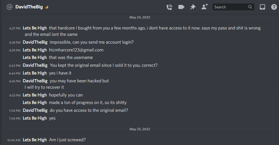Start a voice call with DavidTheBig
The width and height of the screenshot is (279, 145).
(x=169, y=7)
